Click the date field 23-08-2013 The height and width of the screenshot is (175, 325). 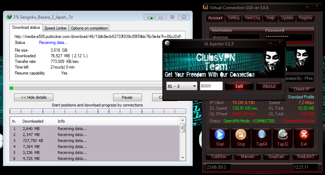click(218, 167)
